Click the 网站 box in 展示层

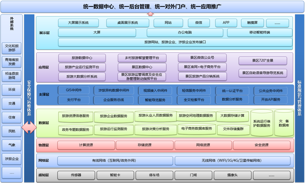pyautogui.click(x=168, y=23)
